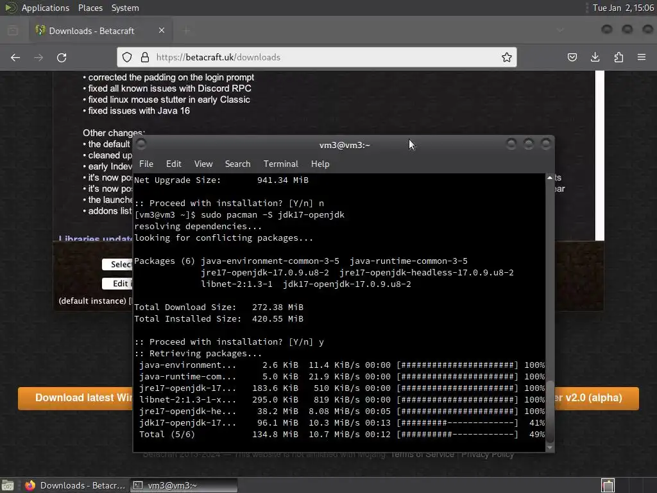The image size is (657, 493).
Task: Open the Firefox hamburger menu
Action: [x=642, y=57]
